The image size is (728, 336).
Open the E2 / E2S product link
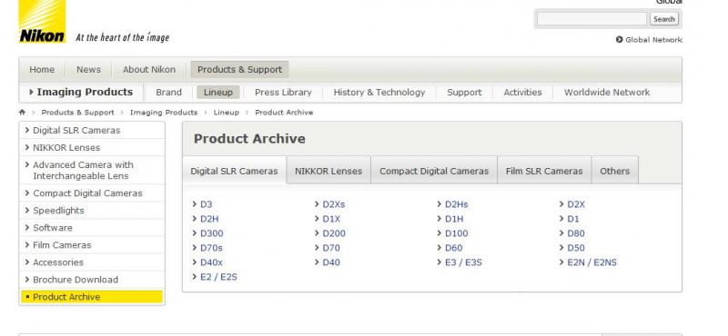218,277
